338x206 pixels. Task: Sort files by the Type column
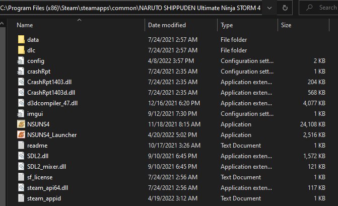227,25
